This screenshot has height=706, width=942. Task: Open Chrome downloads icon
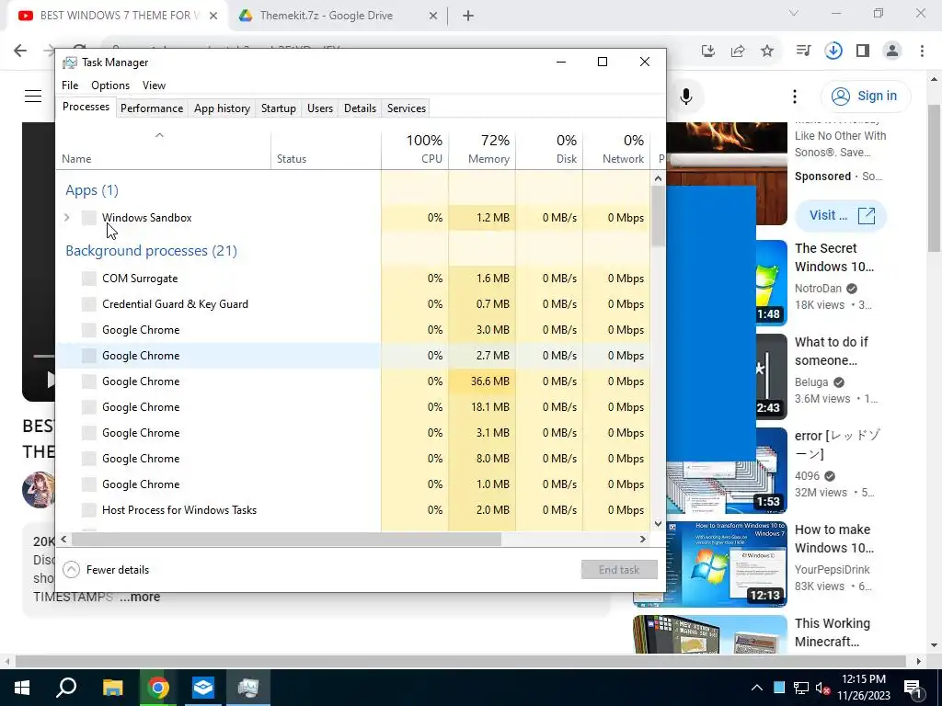point(833,51)
